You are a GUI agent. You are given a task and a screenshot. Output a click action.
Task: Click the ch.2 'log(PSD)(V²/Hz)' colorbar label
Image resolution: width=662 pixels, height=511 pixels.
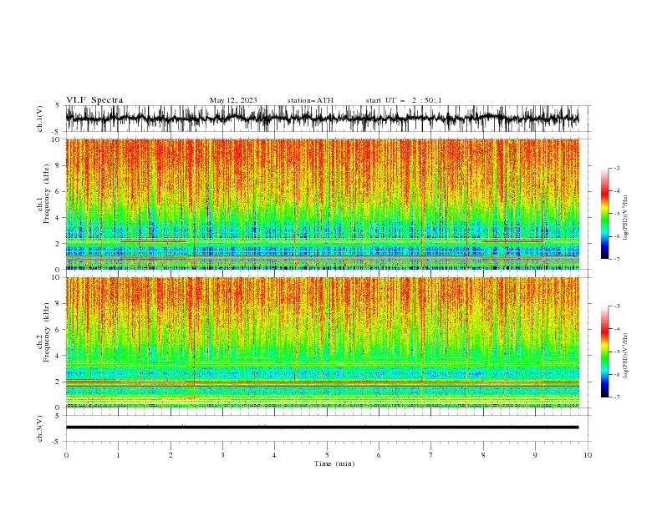tap(625, 355)
